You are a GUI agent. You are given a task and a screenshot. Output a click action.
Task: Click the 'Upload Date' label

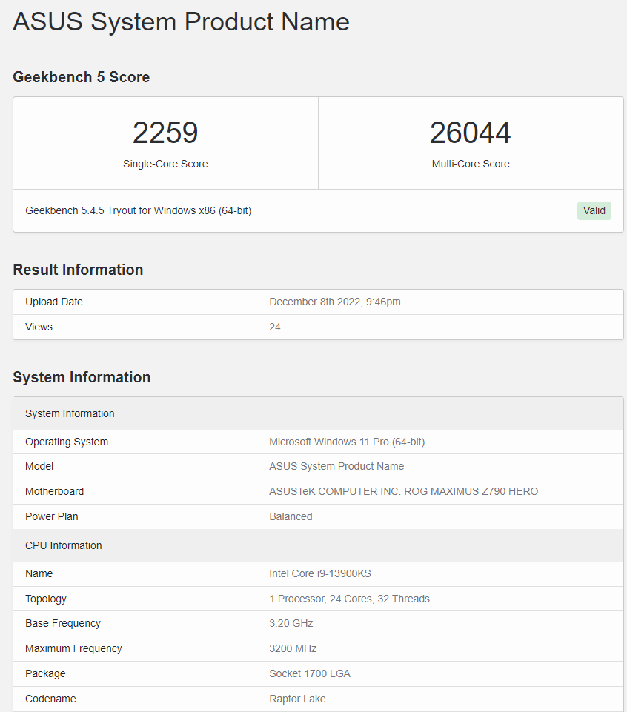(x=54, y=302)
